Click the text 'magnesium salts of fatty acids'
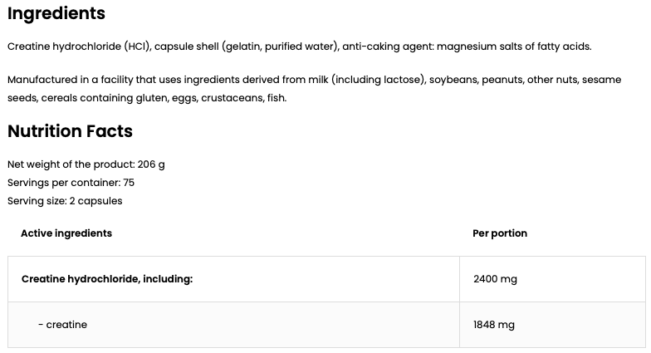Image resolution: width=651 pixels, height=353 pixels. click(514, 47)
